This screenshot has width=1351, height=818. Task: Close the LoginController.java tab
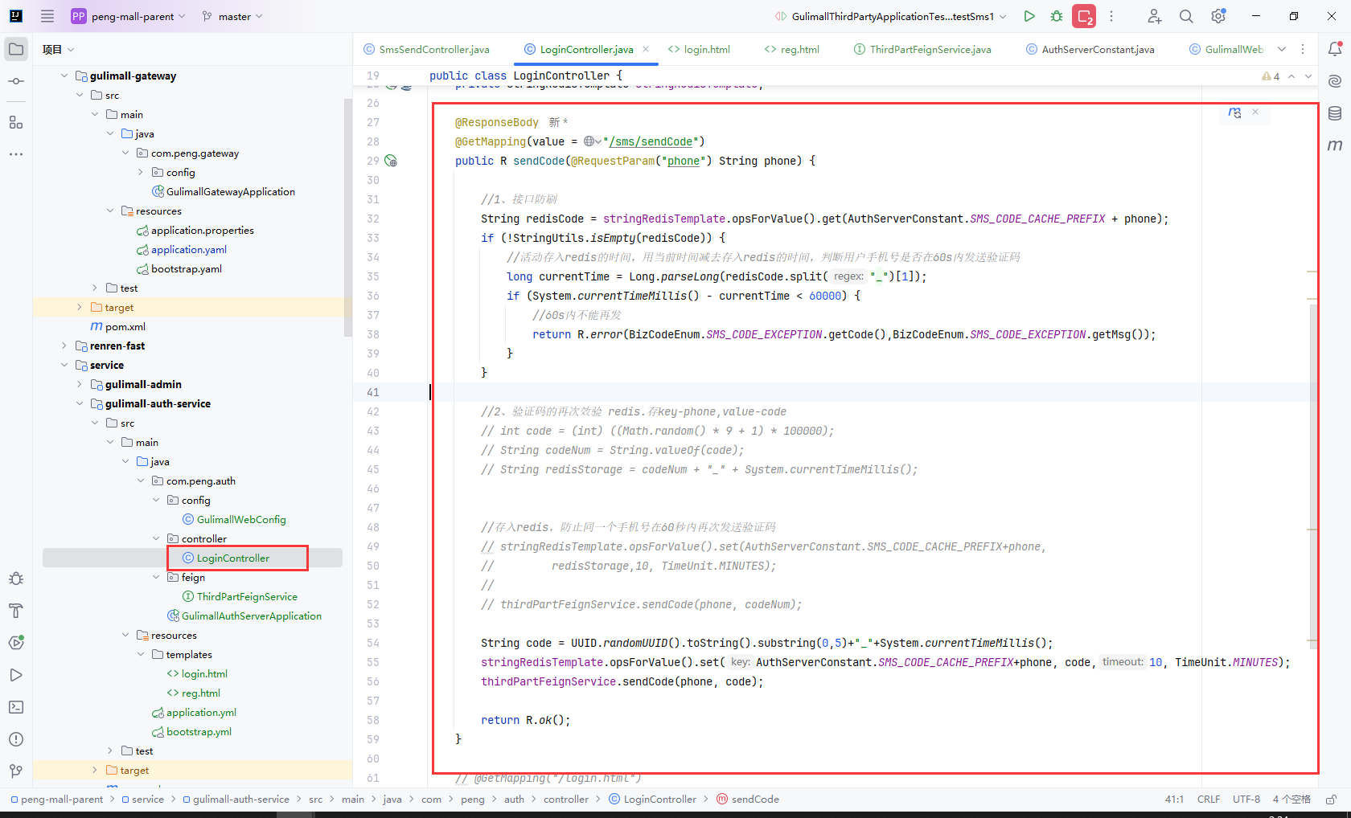point(646,49)
